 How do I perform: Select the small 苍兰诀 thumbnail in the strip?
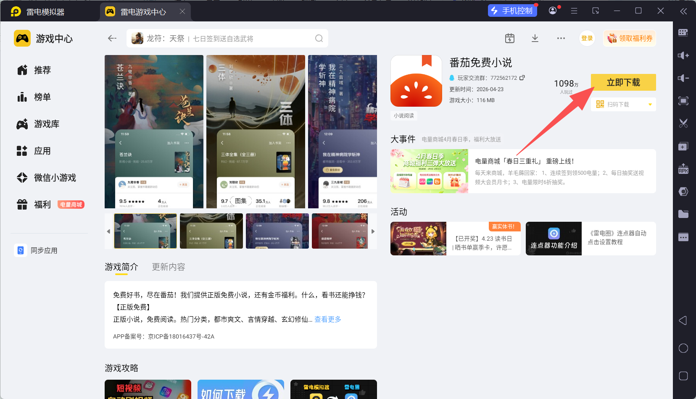[145, 231]
